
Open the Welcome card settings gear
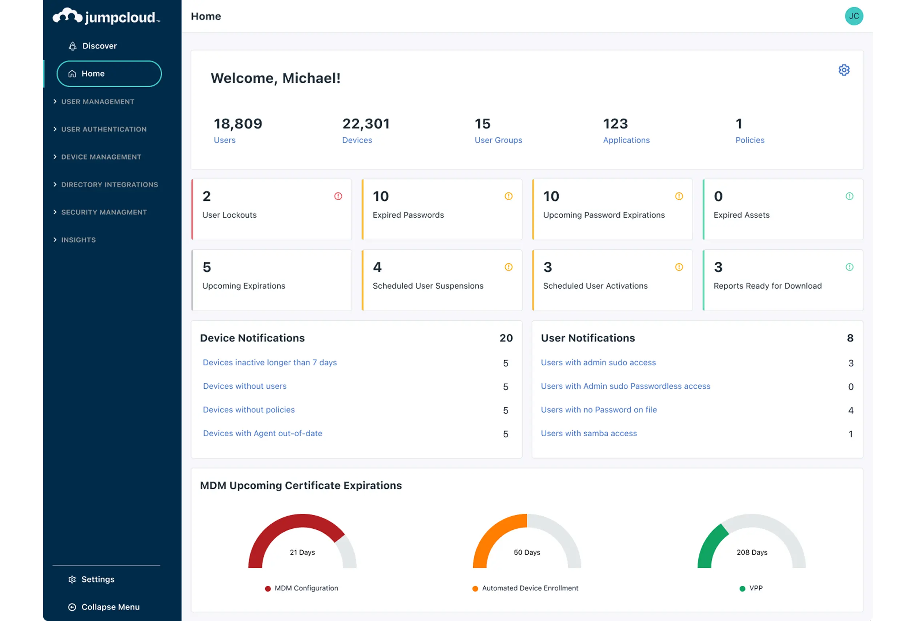tap(844, 70)
